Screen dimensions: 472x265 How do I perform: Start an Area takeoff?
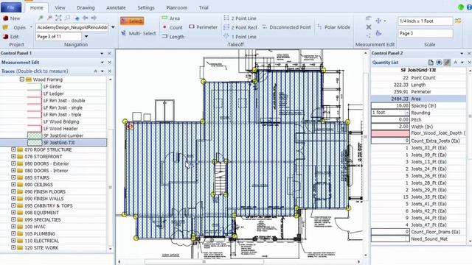(171, 18)
